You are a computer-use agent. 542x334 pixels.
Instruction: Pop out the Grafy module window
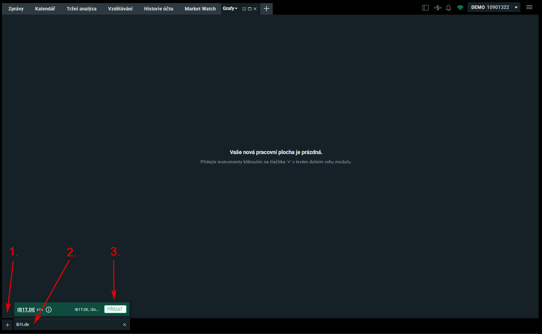click(244, 9)
